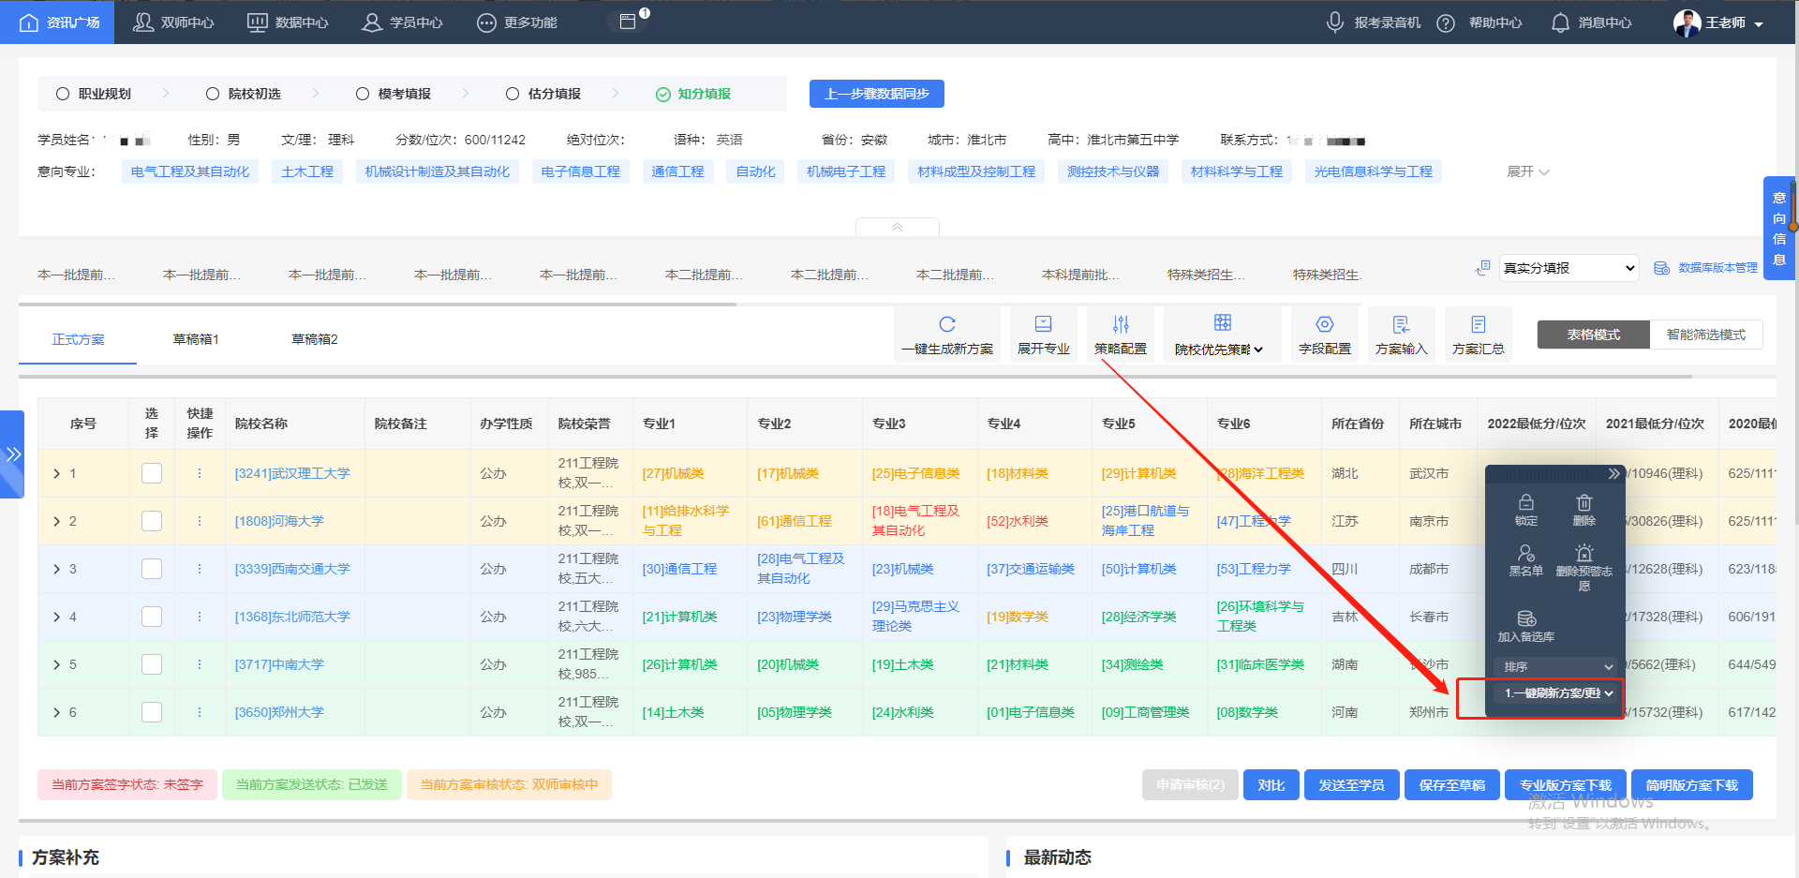
Task: Open 策略配置 settings icon
Action: point(1120,323)
